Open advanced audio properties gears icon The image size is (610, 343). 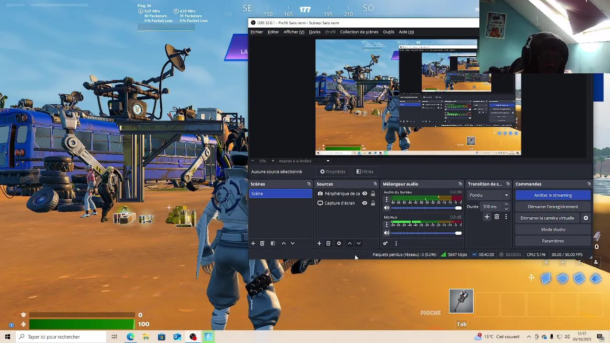pyautogui.click(x=386, y=243)
